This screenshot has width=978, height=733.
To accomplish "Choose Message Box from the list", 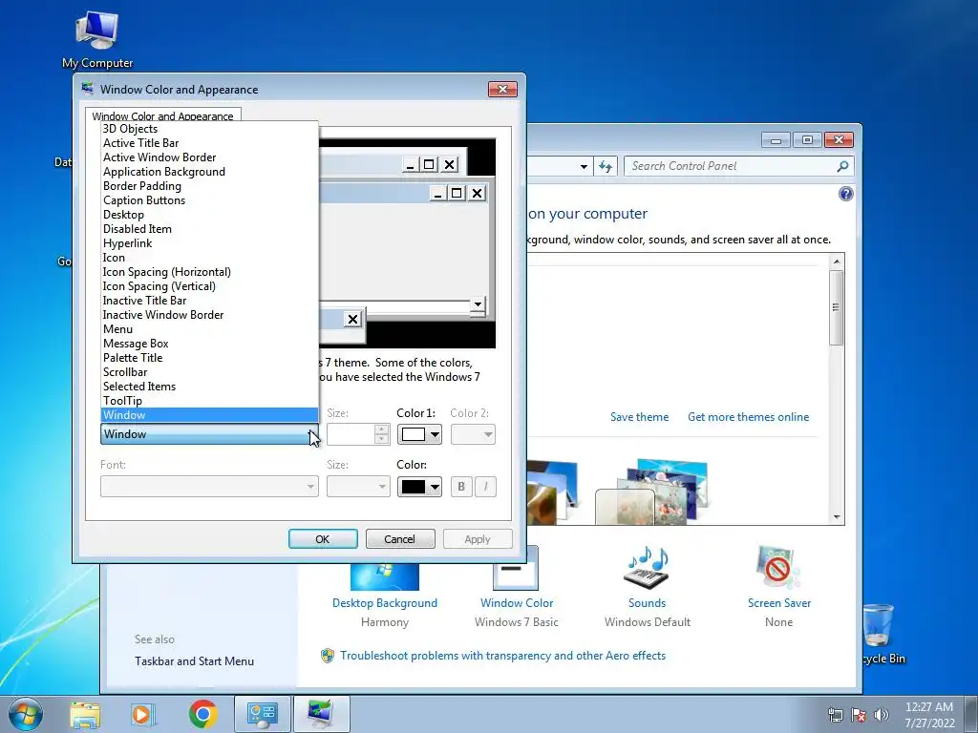I will (209, 344).
